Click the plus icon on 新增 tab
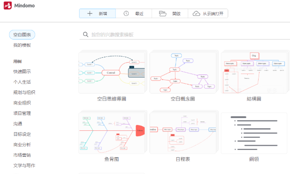 point(90,14)
